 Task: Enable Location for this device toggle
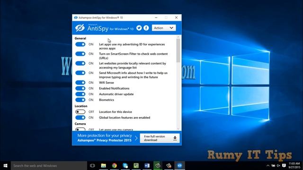(x=80, y=112)
